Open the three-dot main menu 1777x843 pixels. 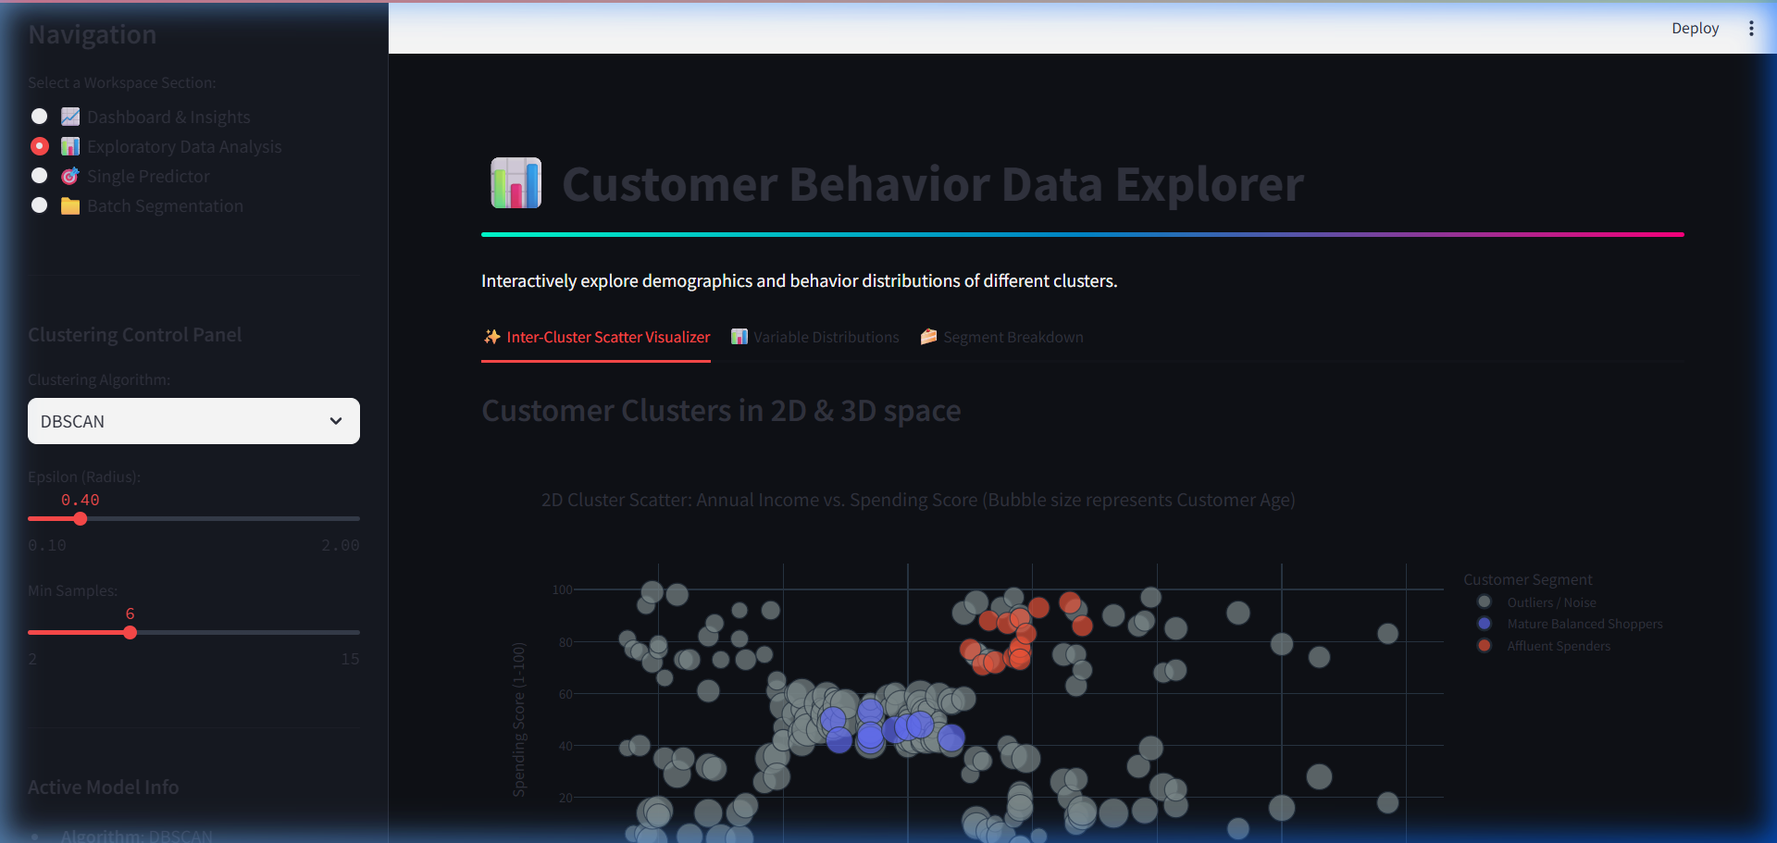1751,29
